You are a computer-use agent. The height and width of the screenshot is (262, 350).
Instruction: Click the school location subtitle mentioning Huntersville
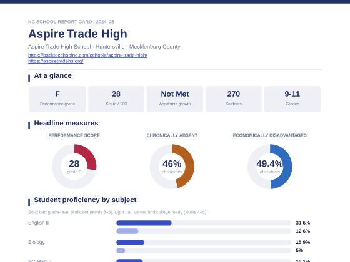pyautogui.click(x=104, y=47)
